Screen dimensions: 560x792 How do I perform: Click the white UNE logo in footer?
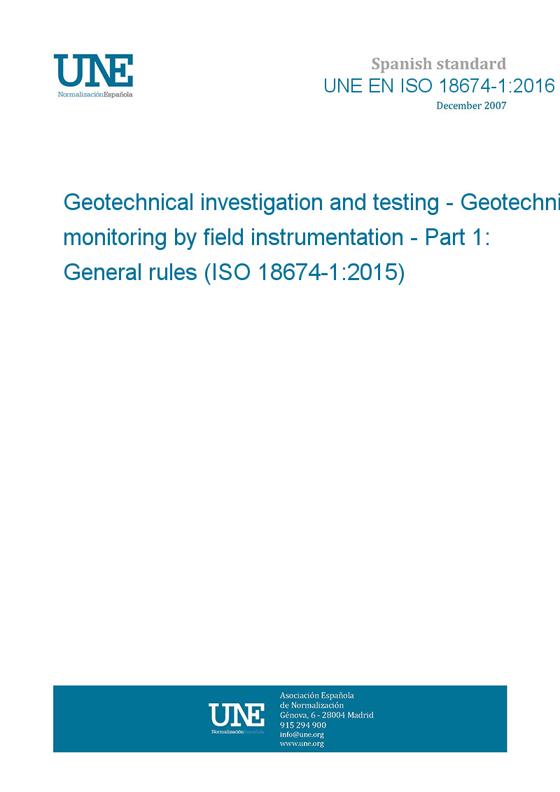point(237,714)
